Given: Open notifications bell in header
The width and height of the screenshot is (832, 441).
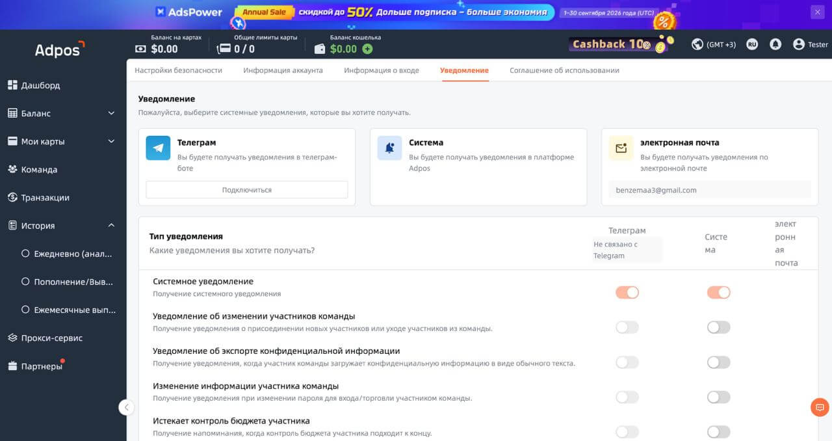Looking at the screenshot, I should pyautogui.click(x=775, y=44).
